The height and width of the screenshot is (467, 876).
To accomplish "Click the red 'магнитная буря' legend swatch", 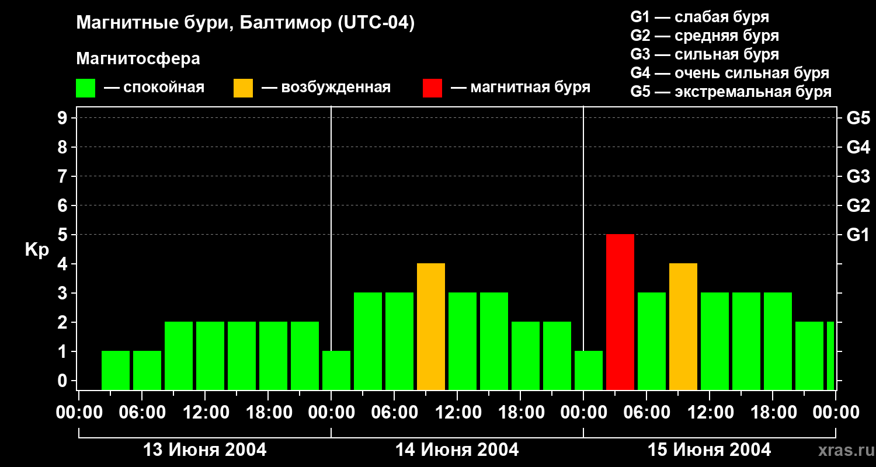I will tap(432, 88).
